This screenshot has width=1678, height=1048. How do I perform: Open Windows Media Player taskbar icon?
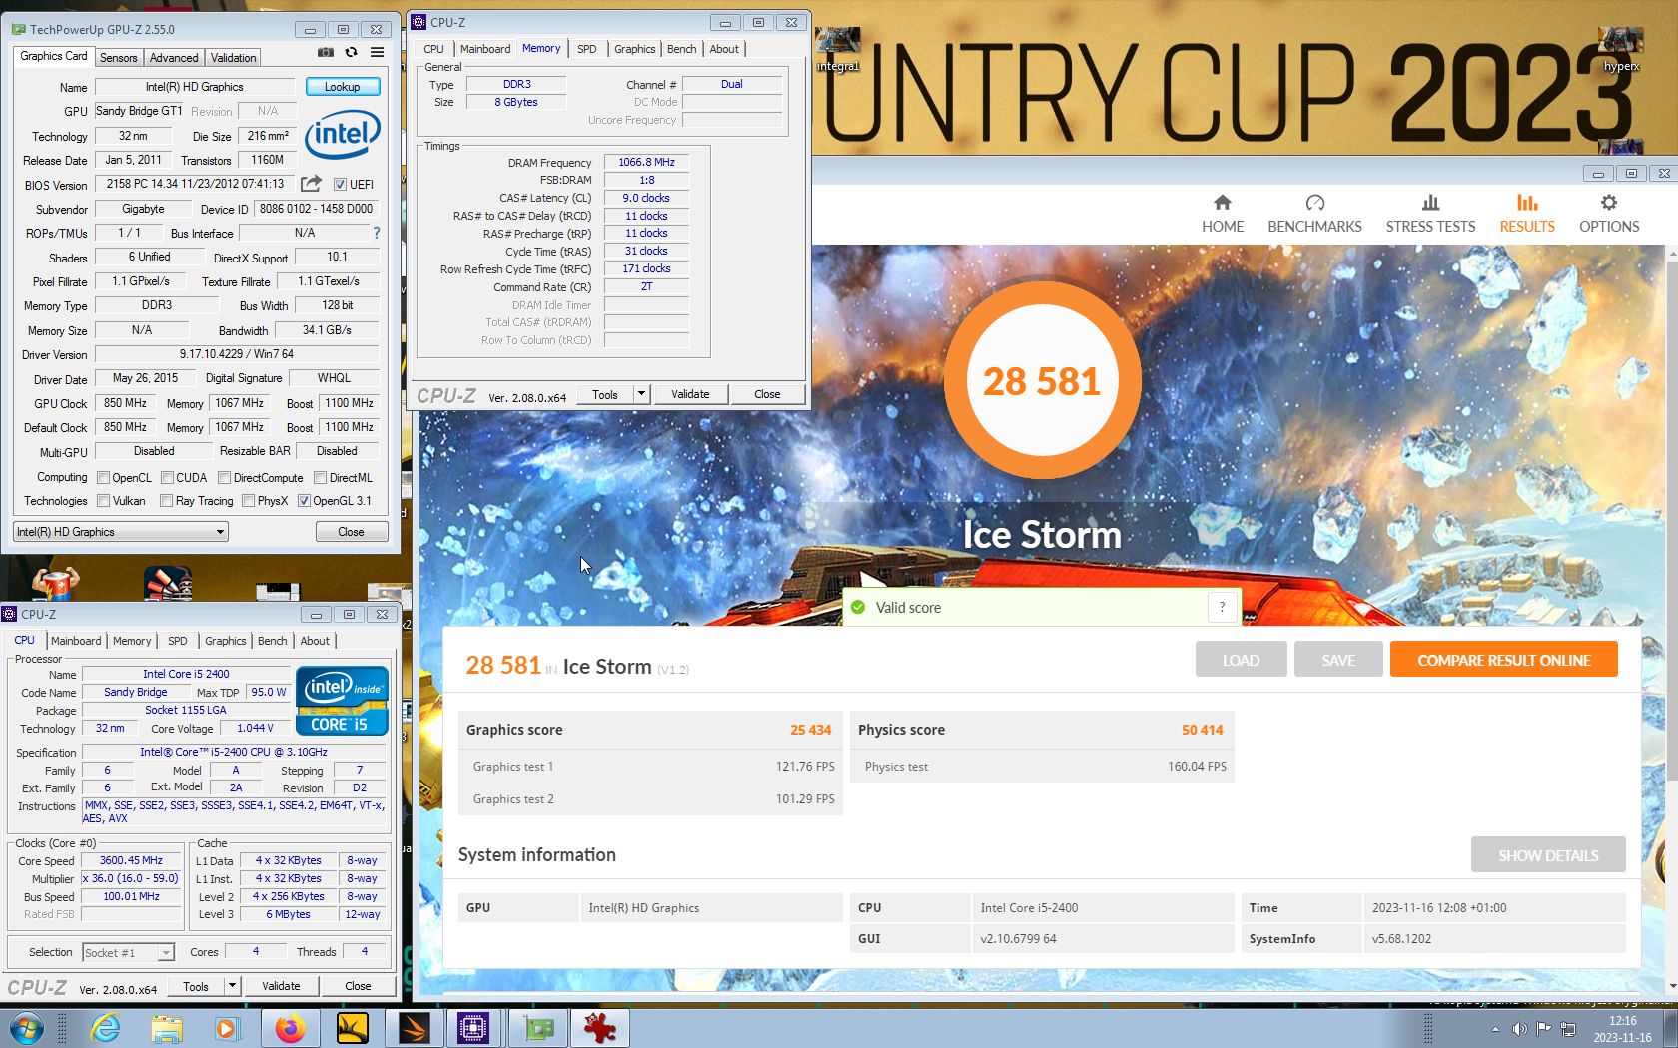pos(228,1028)
